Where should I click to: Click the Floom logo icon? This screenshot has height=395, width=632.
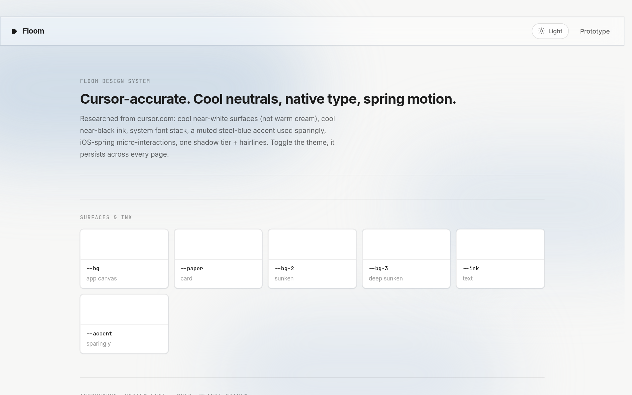pos(14,31)
